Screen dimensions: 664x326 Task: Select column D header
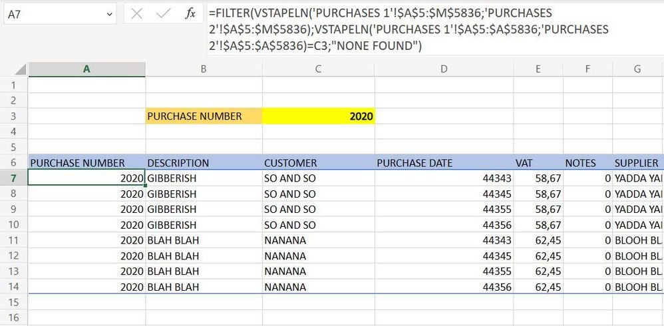[x=444, y=69]
